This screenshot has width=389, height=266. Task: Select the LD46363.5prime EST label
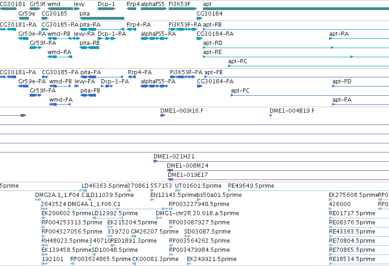coord(104,186)
